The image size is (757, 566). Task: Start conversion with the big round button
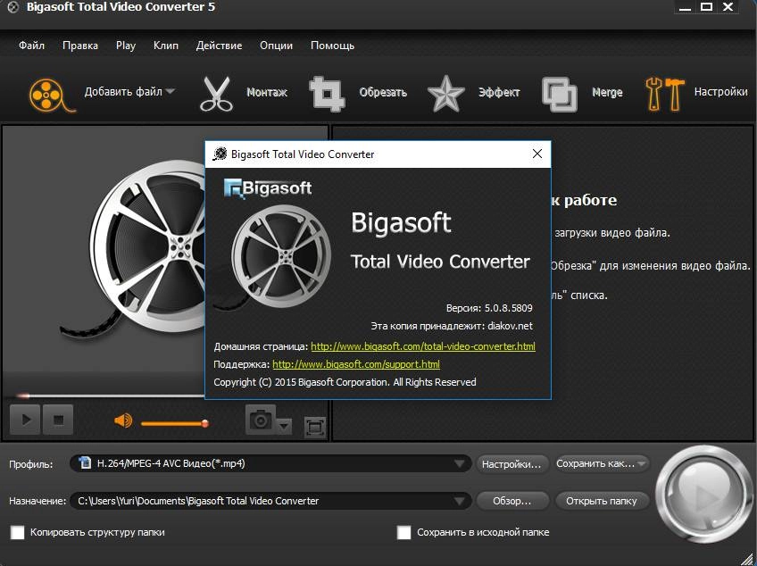[x=703, y=495]
